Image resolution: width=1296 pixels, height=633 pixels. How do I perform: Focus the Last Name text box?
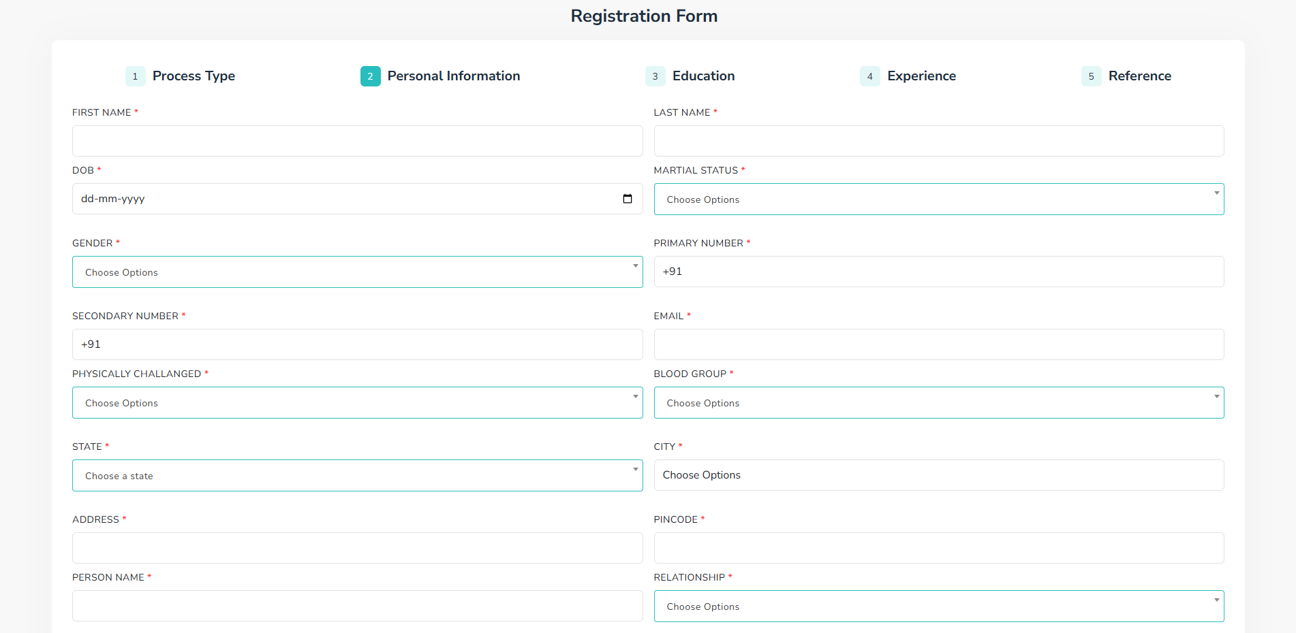[x=938, y=141]
